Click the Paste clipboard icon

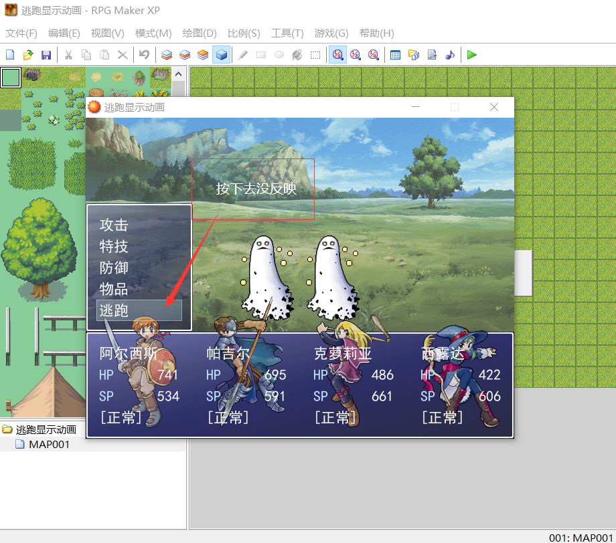point(104,55)
